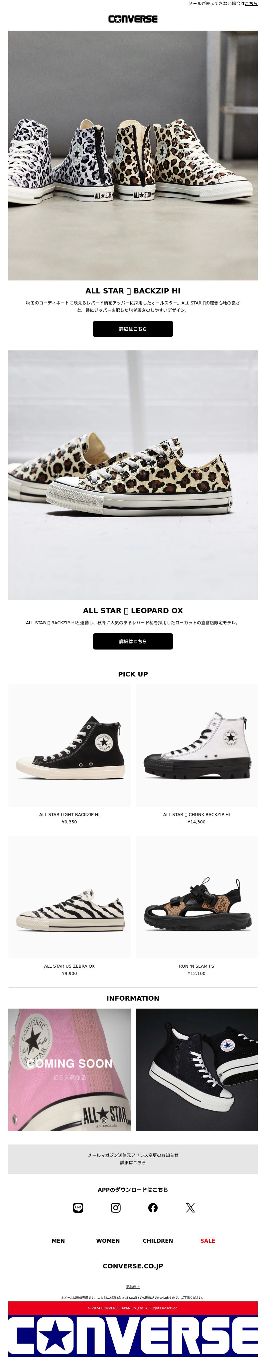
Task: Open the Facebook icon
Action: pos(153,1207)
